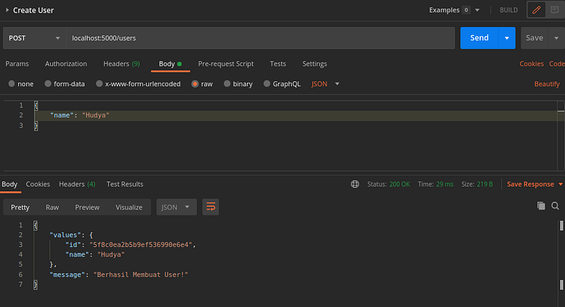Open search in response with magnifier icon
Screen dimensions: 565x307
coord(555,205)
